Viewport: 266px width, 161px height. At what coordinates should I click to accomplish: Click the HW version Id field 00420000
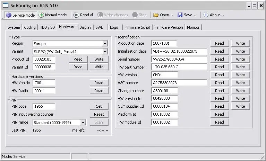(x=164, y=98)
